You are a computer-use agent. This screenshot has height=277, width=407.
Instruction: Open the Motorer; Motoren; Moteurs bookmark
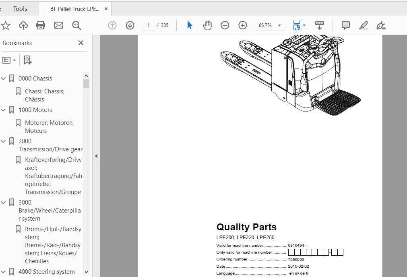point(49,126)
